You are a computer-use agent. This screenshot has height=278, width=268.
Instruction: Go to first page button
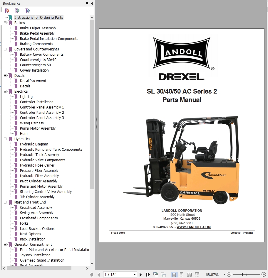tap(91, 275)
